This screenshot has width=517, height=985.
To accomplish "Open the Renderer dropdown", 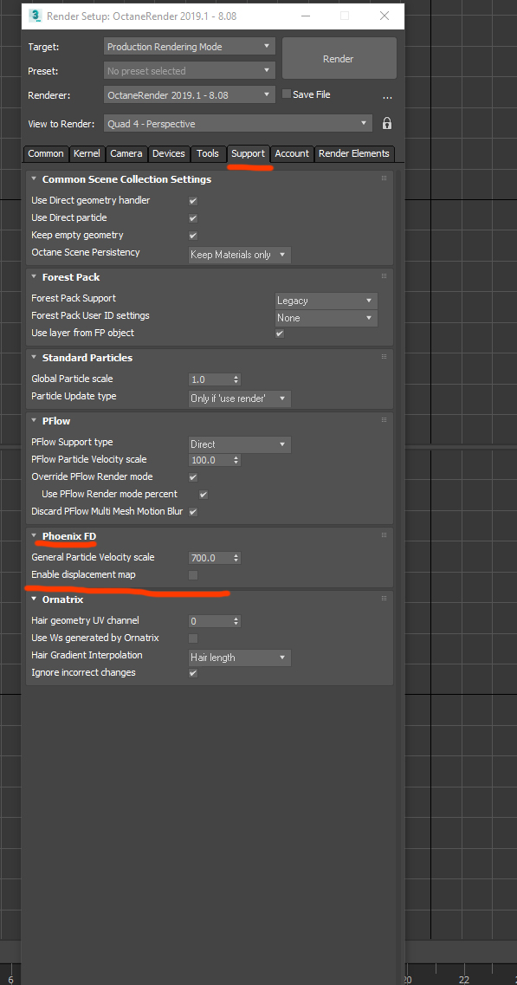I will pos(189,95).
